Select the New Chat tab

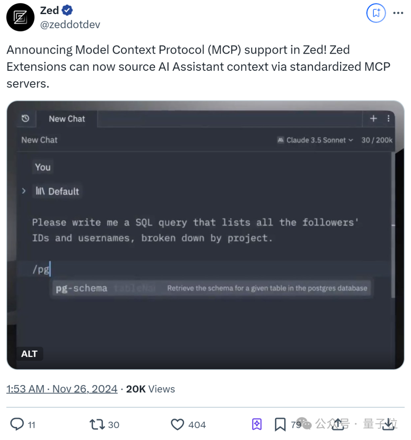[67, 118]
